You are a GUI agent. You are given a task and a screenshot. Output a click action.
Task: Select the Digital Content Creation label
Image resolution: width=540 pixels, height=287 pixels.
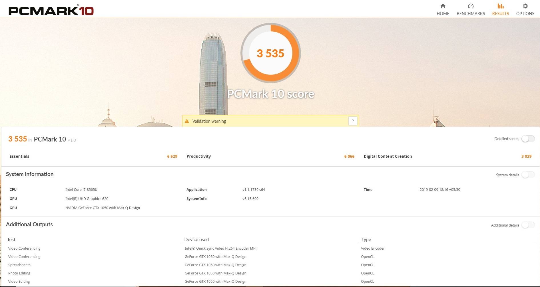388,156
